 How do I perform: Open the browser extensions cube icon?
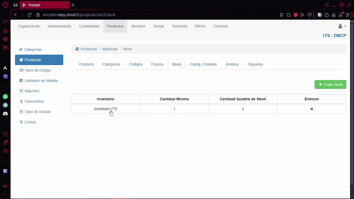pyautogui.click(x=327, y=15)
